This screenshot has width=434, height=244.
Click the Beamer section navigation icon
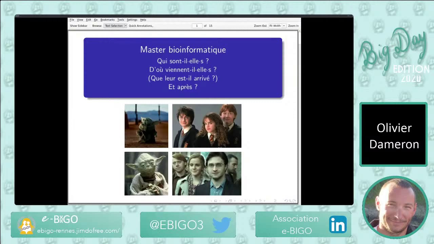pos(260,201)
